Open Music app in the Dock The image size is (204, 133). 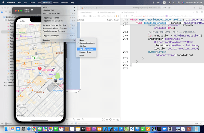tap(88, 129)
